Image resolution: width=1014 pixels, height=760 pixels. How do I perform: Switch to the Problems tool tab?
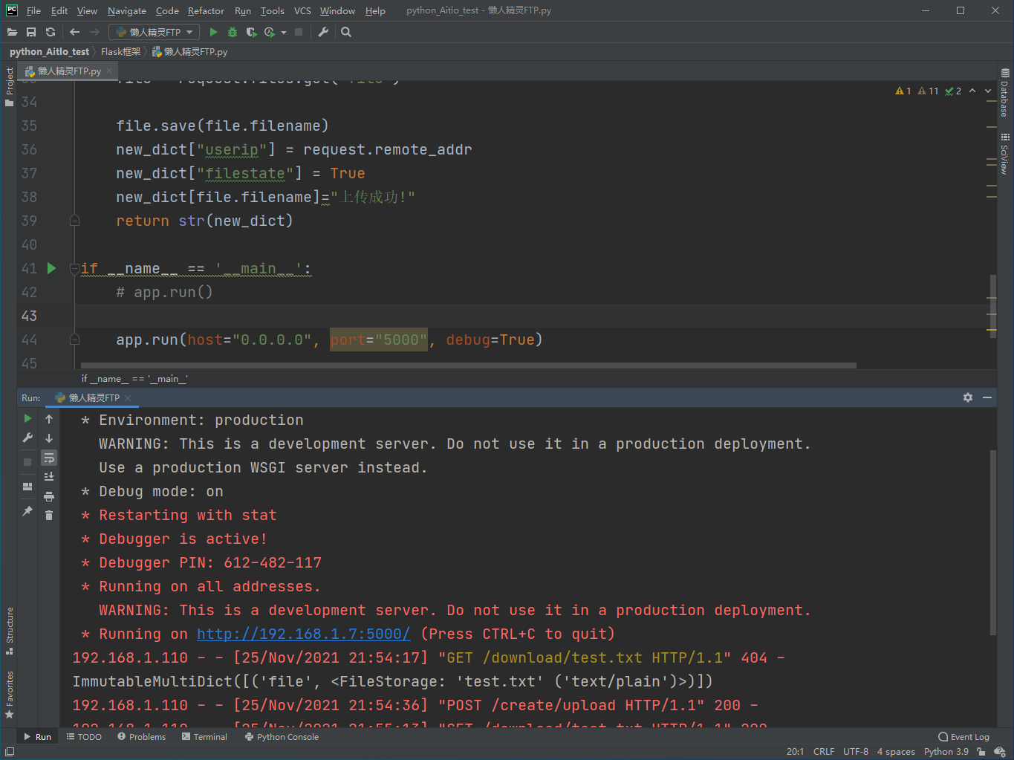(x=141, y=737)
